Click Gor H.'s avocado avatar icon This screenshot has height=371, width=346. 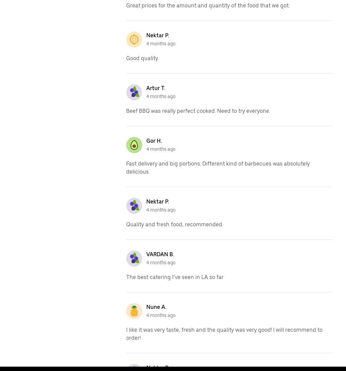point(134,145)
